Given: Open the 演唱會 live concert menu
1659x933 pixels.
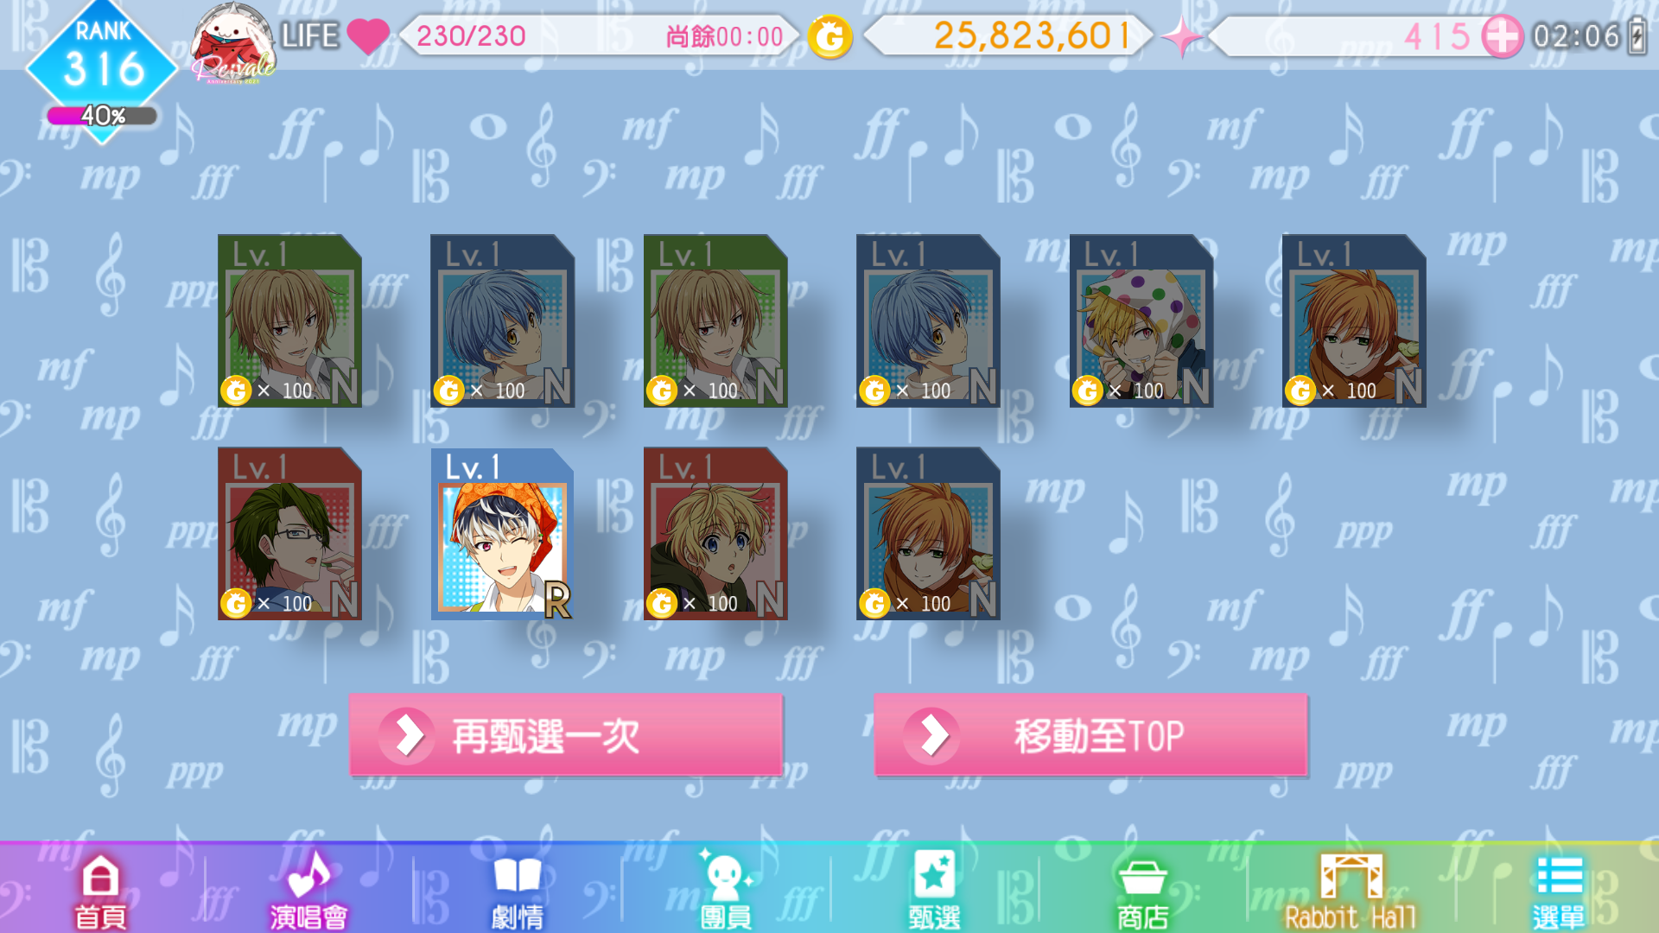Looking at the screenshot, I should pyautogui.click(x=308, y=890).
